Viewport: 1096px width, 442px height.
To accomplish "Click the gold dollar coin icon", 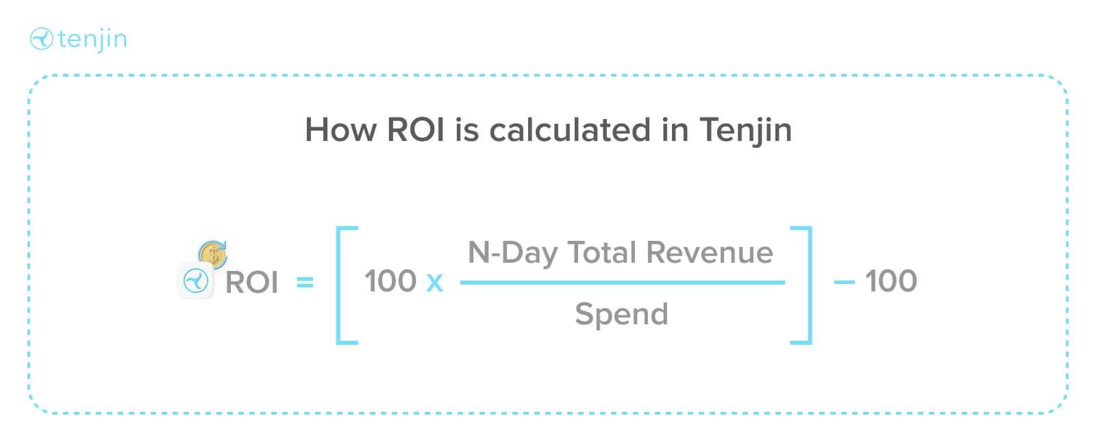I will tap(212, 255).
